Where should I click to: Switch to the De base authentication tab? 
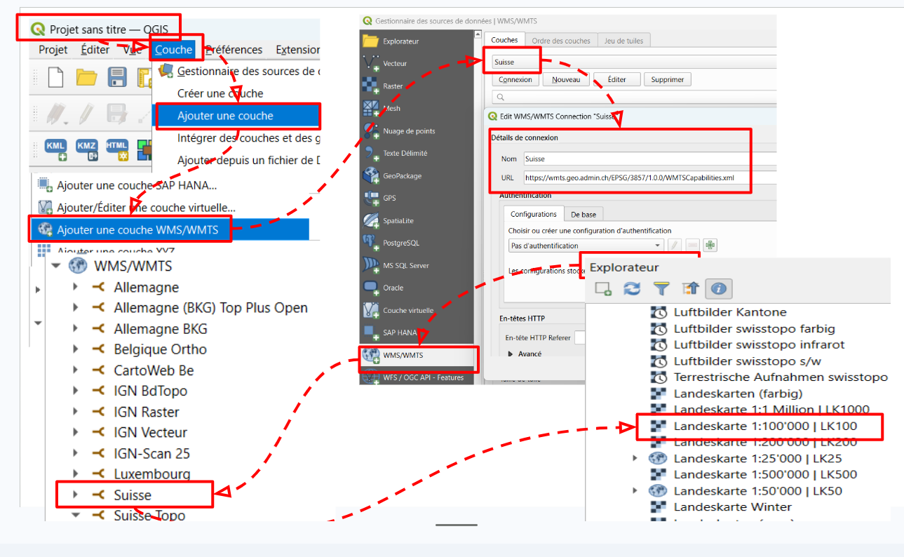click(583, 214)
